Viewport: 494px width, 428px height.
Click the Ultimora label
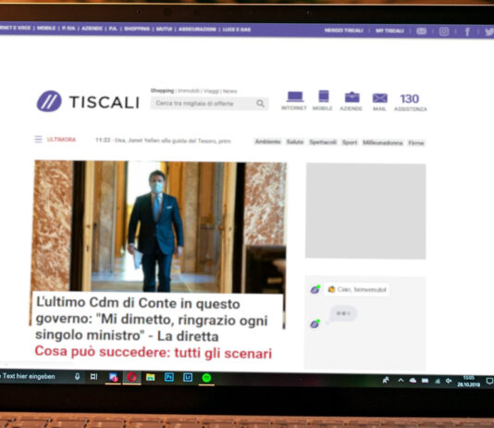coord(61,139)
